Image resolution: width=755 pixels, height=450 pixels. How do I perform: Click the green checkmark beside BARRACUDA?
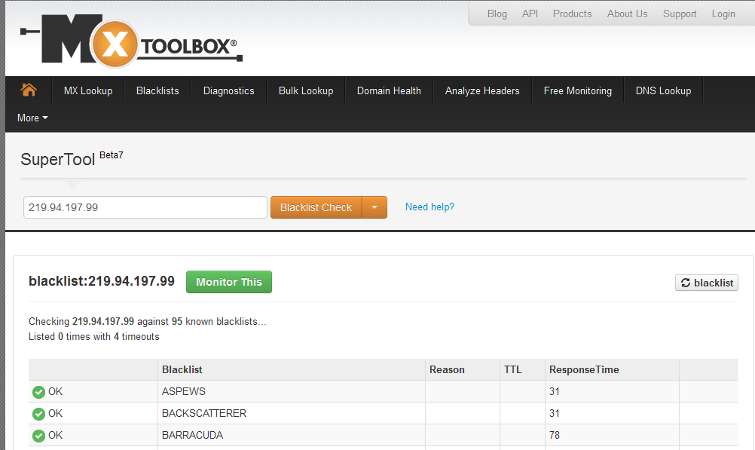pos(39,436)
